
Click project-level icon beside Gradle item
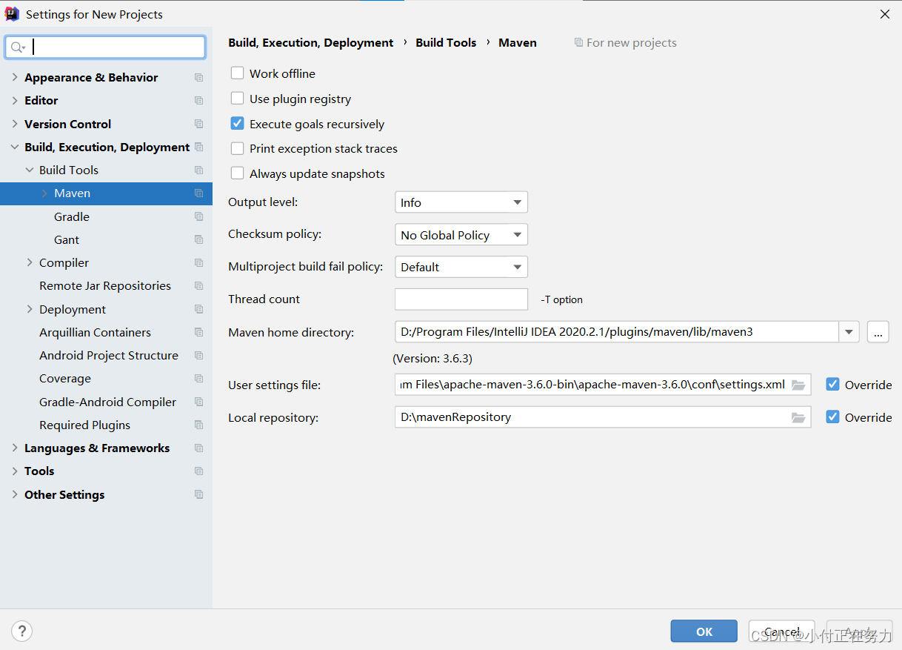[x=198, y=216]
